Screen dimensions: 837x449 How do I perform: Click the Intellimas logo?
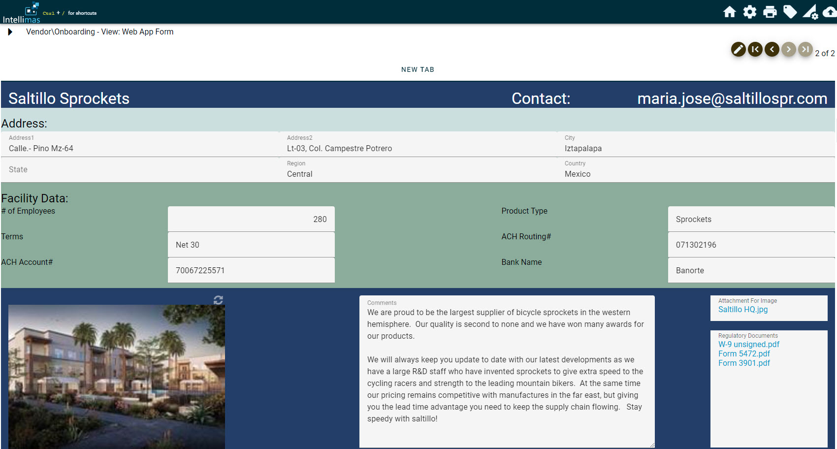click(x=22, y=12)
